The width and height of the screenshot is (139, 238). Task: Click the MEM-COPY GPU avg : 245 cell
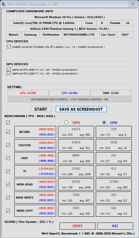[x=85, y=213]
